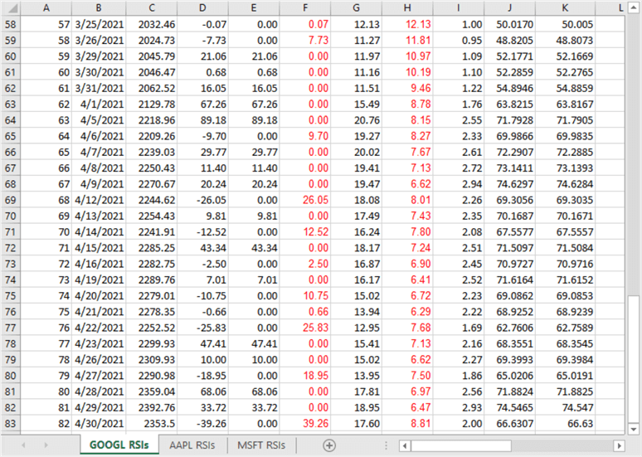Click red cell value 25.83

(305, 328)
